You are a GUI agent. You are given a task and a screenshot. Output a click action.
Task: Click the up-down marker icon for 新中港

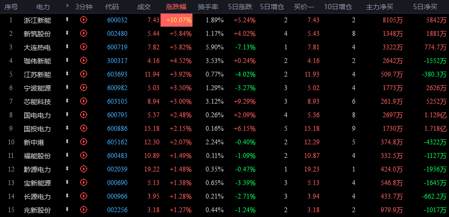[x=67, y=141]
